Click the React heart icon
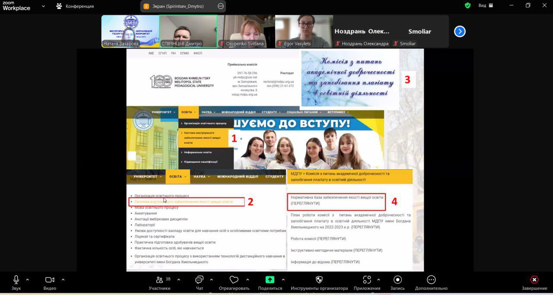This screenshot has width=553, height=295. click(x=234, y=280)
